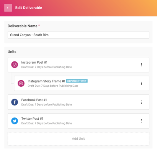Open options menu for Twitter Post #1
The image size is (157, 152).
142,121
